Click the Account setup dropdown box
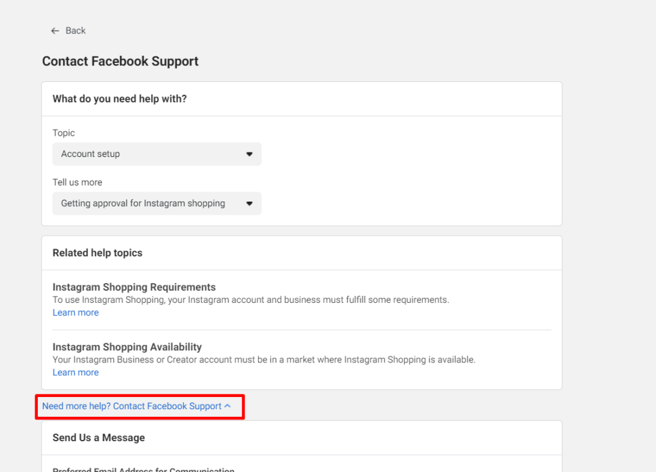 tap(156, 154)
